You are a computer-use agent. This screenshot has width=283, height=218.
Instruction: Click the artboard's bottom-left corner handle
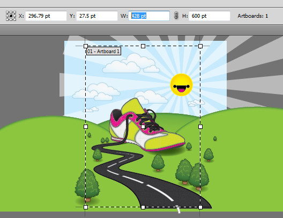point(86,207)
